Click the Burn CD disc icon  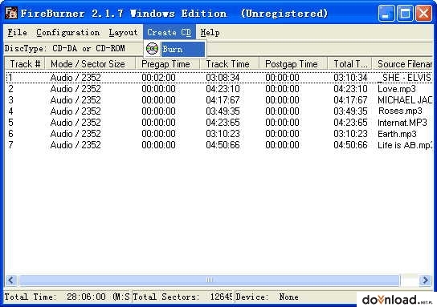pos(152,49)
